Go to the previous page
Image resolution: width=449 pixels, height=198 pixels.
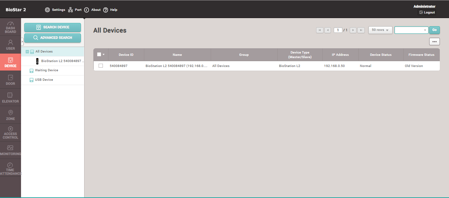tap(328, 30)
